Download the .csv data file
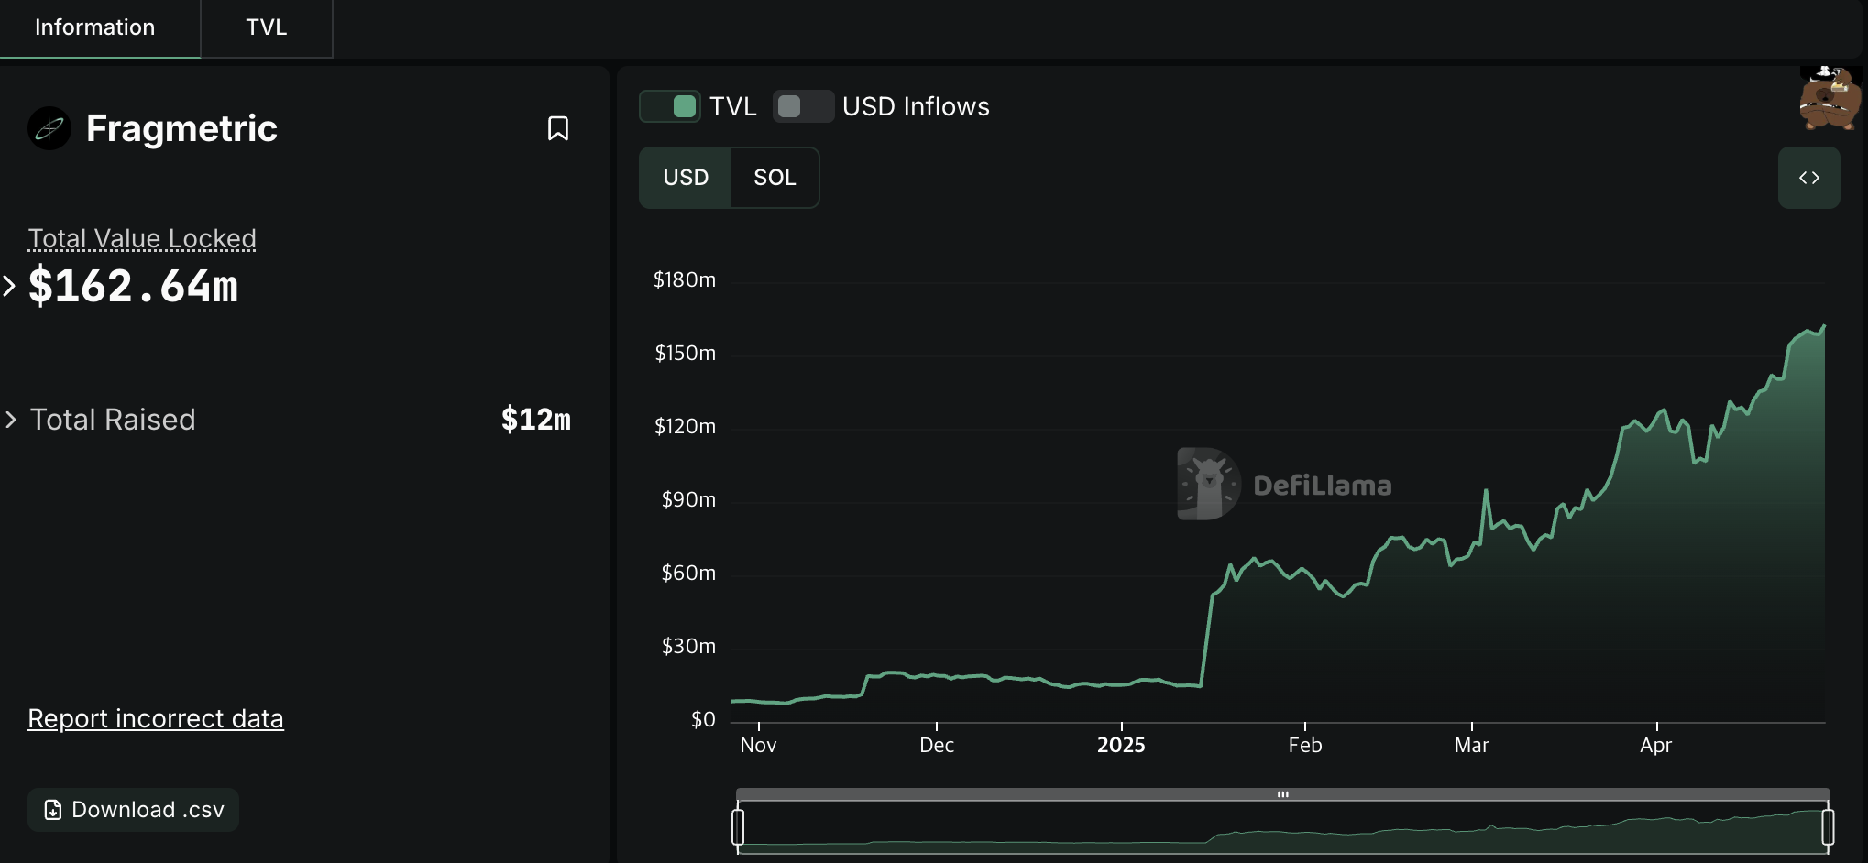 134,810
